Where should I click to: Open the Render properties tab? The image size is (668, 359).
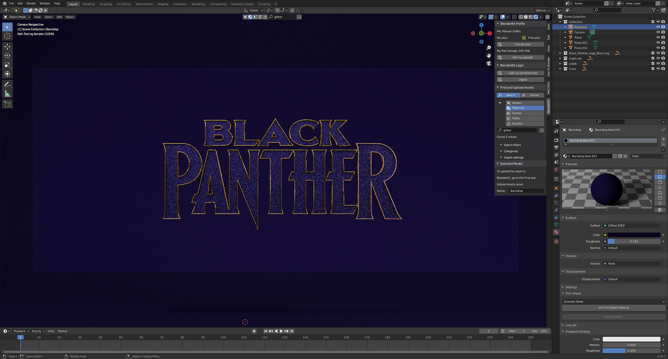click(556, 140)
